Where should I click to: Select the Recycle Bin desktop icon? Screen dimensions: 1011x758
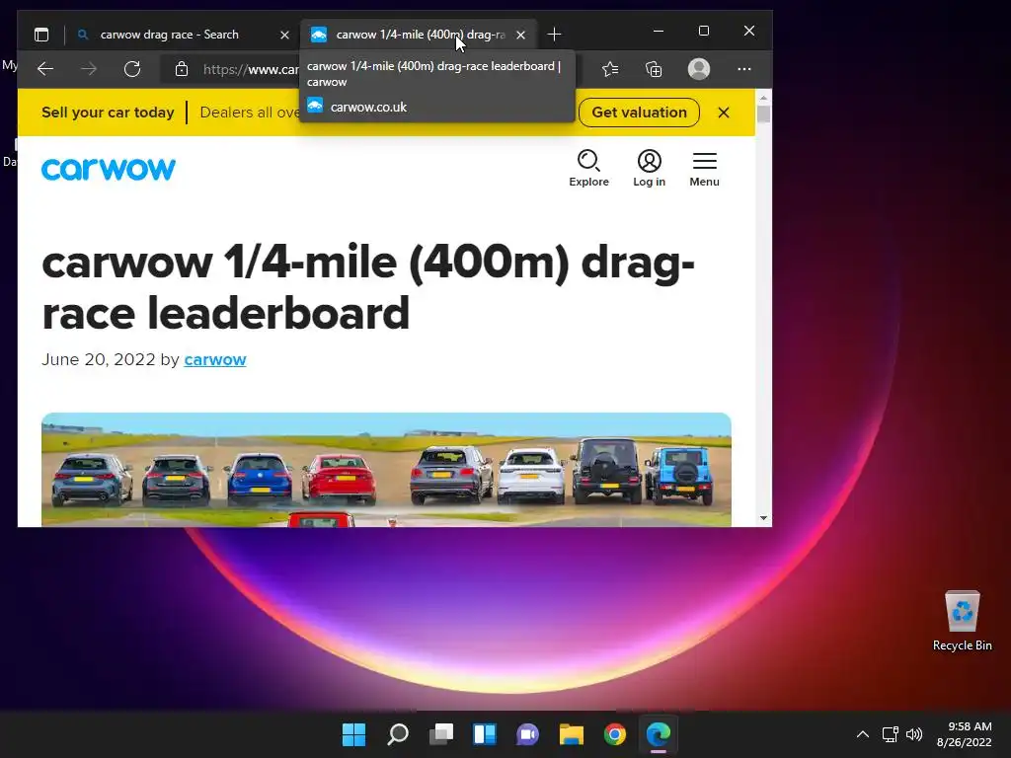click(x=962, y=622)
